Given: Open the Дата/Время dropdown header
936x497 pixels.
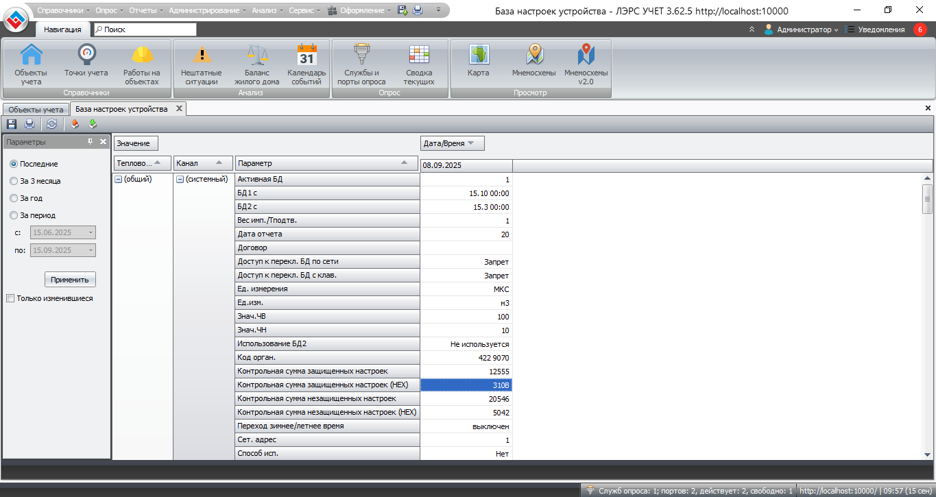Looking at the screenshot, I should (x=452, y=143).
